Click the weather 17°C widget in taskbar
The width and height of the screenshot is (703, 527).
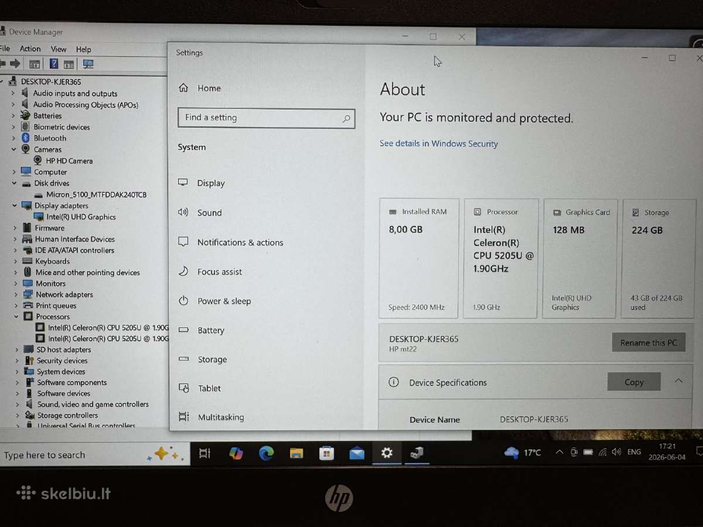(523, 453)
